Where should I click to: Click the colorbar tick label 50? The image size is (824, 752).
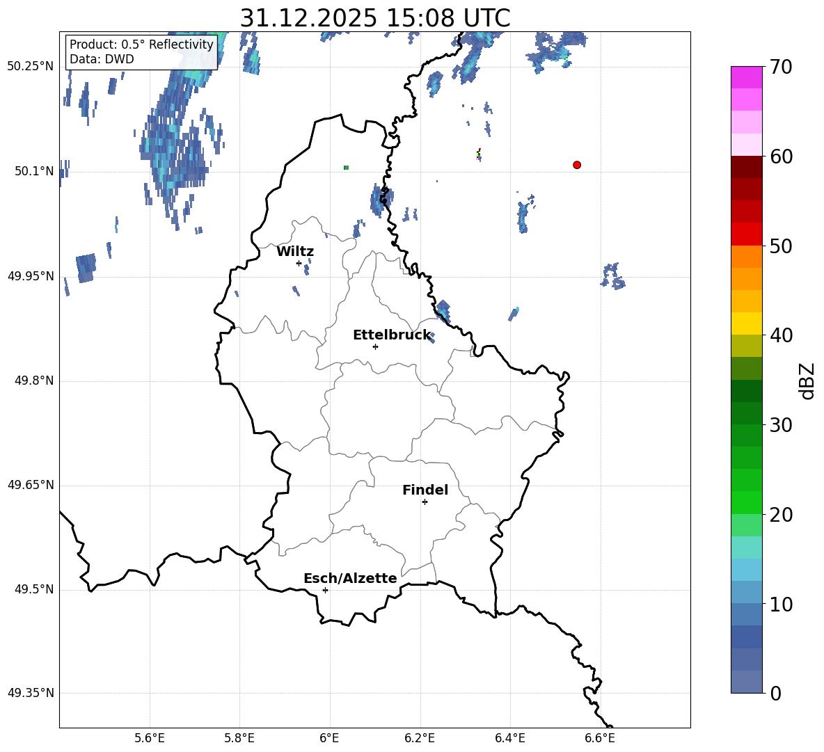(x=781, y=246)
